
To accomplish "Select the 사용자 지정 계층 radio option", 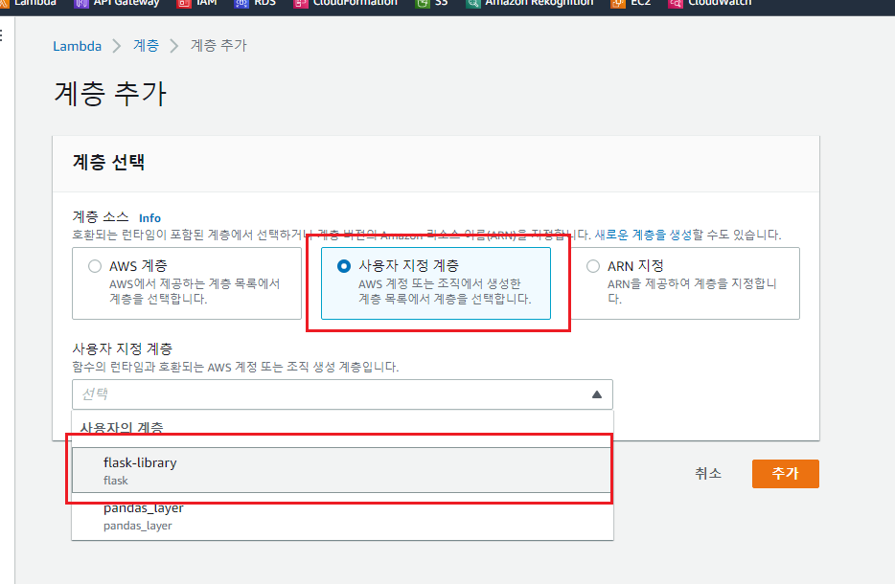I will tap(344, 266).
